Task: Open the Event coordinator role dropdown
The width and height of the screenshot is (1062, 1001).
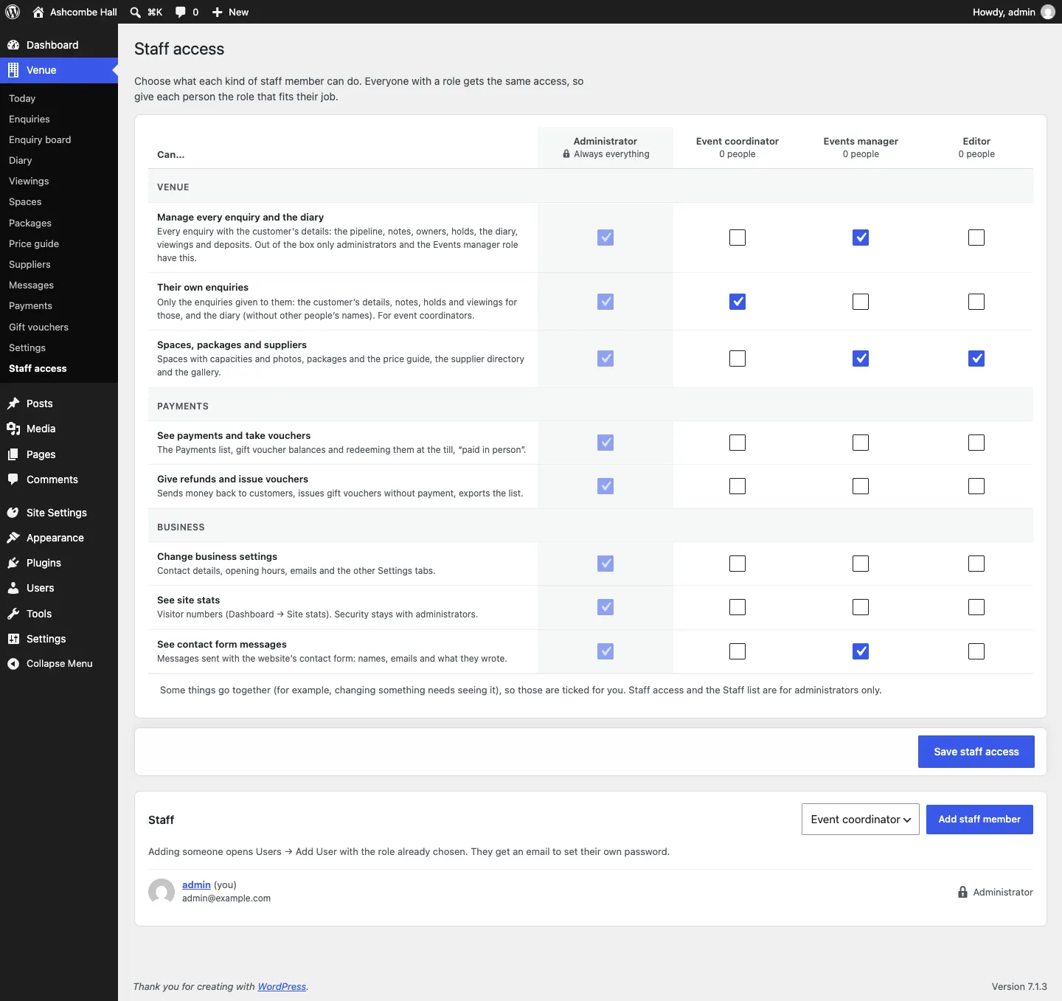Action: pos(861,820)
